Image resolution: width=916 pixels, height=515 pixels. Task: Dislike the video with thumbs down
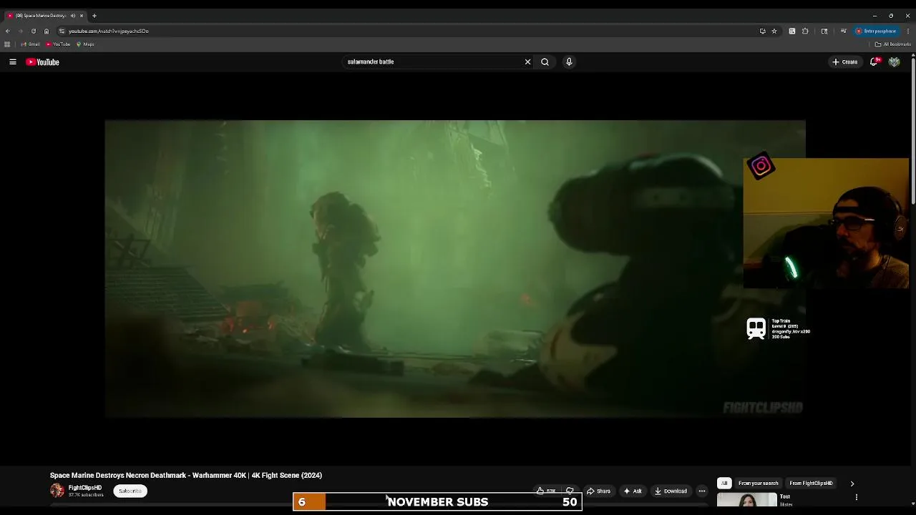pyautogui.click(x=570, y=491)
